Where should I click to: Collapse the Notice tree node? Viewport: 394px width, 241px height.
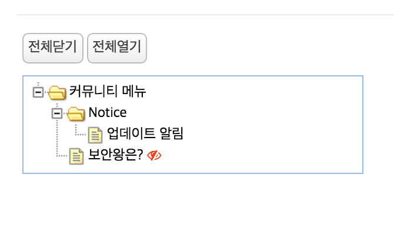pyautogui.click(x=57, y=113)
